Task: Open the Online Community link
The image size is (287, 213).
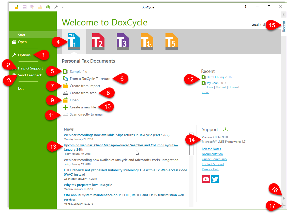Action: 214,159
